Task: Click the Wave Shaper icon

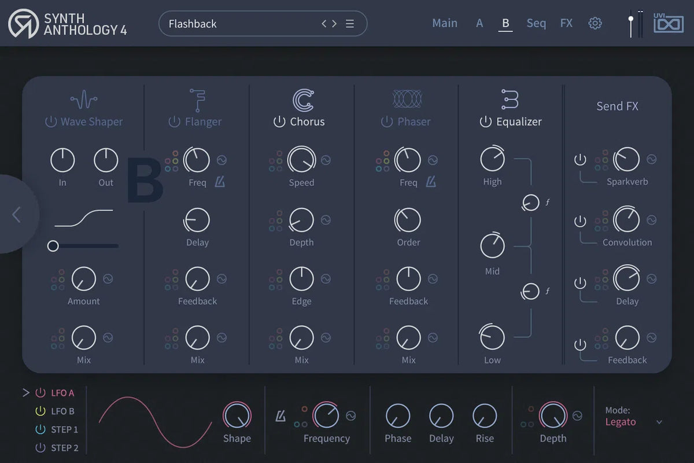Action: pos(83,98)
